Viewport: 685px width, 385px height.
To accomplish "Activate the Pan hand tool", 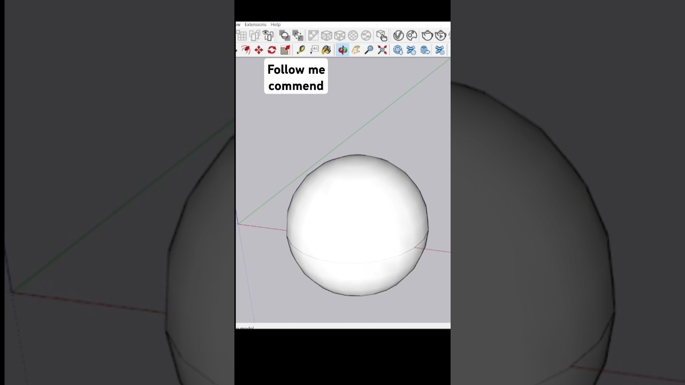I will (x=356, y=50).
